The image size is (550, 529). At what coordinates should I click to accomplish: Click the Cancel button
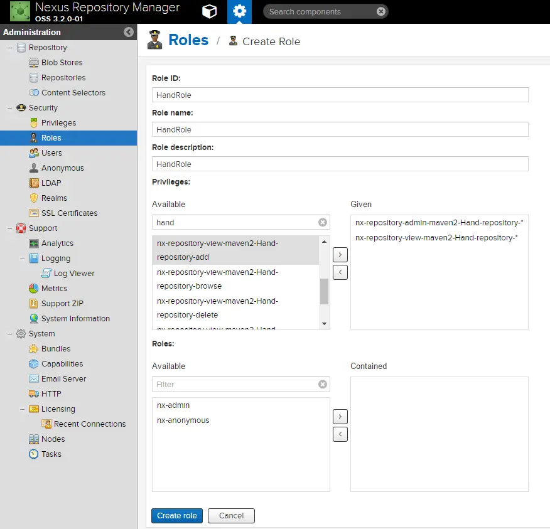pyautogui.click(x=231, y=516)
